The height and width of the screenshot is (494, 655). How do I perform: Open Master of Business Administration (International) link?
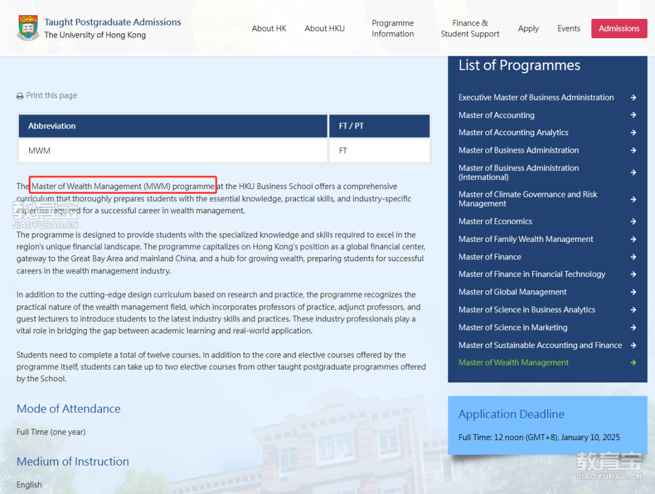(x=519, y=173)
